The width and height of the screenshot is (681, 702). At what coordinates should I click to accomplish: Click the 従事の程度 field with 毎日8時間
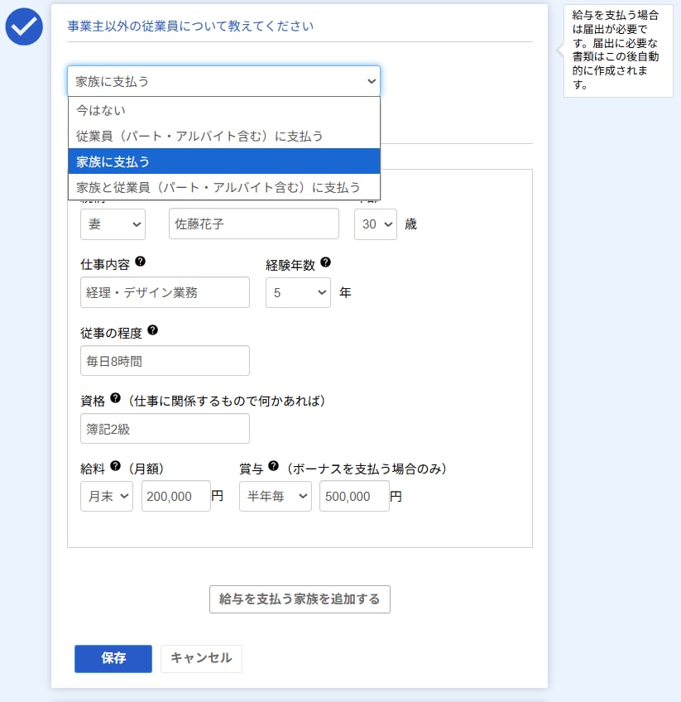(x=165, y=360)
